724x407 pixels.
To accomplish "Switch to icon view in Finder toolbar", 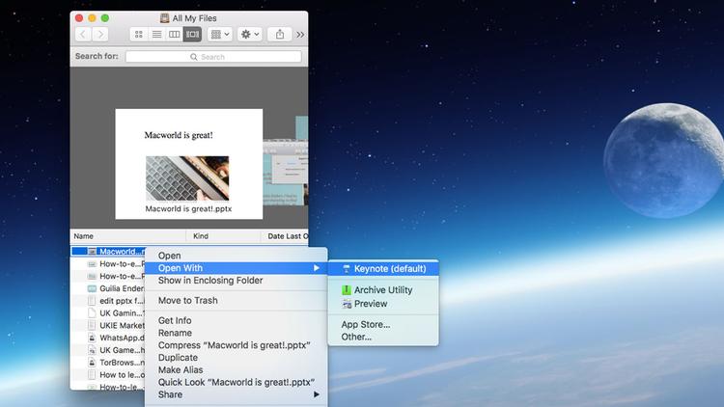I will 138,34.
